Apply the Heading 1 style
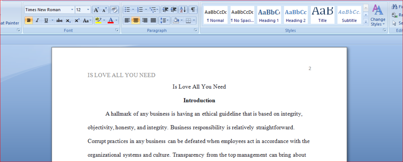 point(269,15)
